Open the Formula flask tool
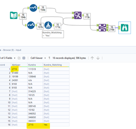136x129 pixels. tap(48, 25)
